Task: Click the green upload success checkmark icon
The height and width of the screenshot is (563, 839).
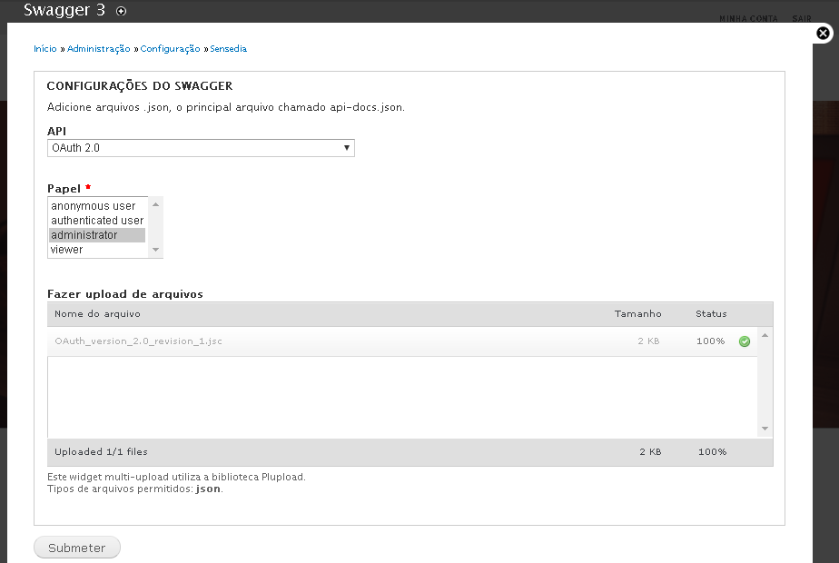Action: (x=745, y=341)
